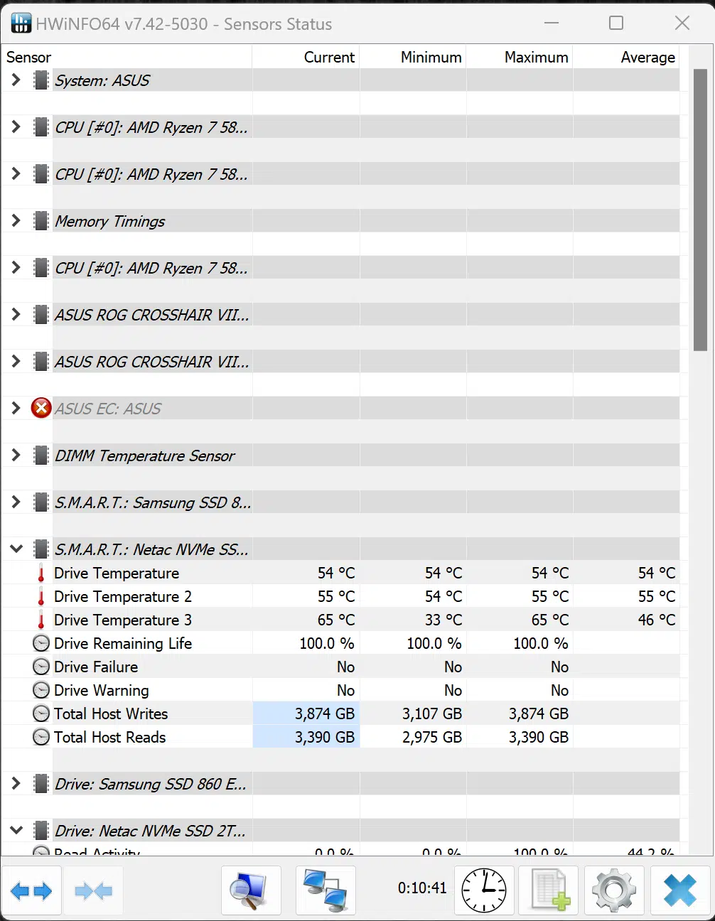This screenshot has height=921, width=715.
Task: Select the Drive Temperature 3 row
Action: [x=122, y=620]
